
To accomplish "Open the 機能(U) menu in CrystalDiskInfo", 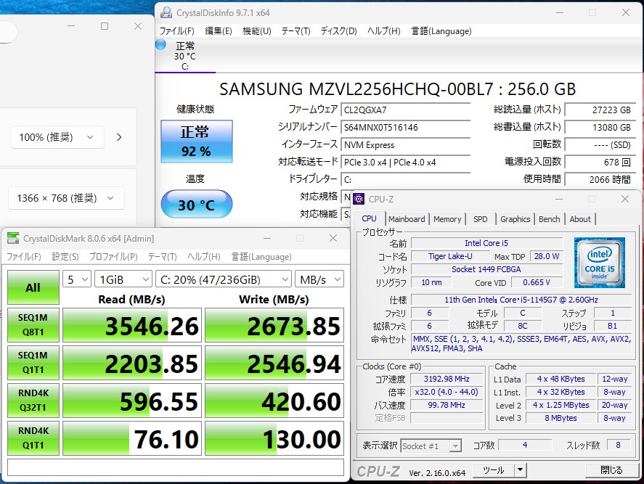I will coord(256,31).
